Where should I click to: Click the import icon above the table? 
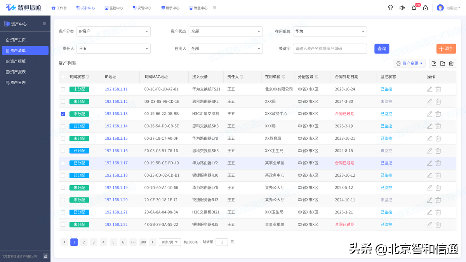(x=434, y=63)
